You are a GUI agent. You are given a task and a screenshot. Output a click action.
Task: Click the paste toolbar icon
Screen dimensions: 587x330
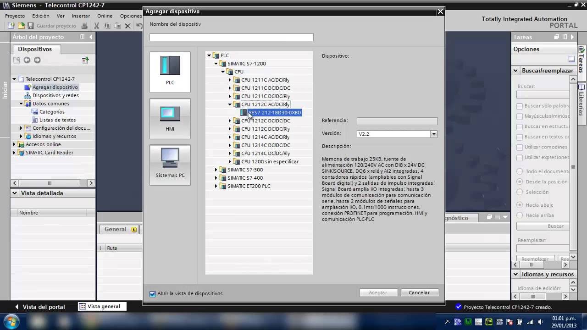coord(117,26)
